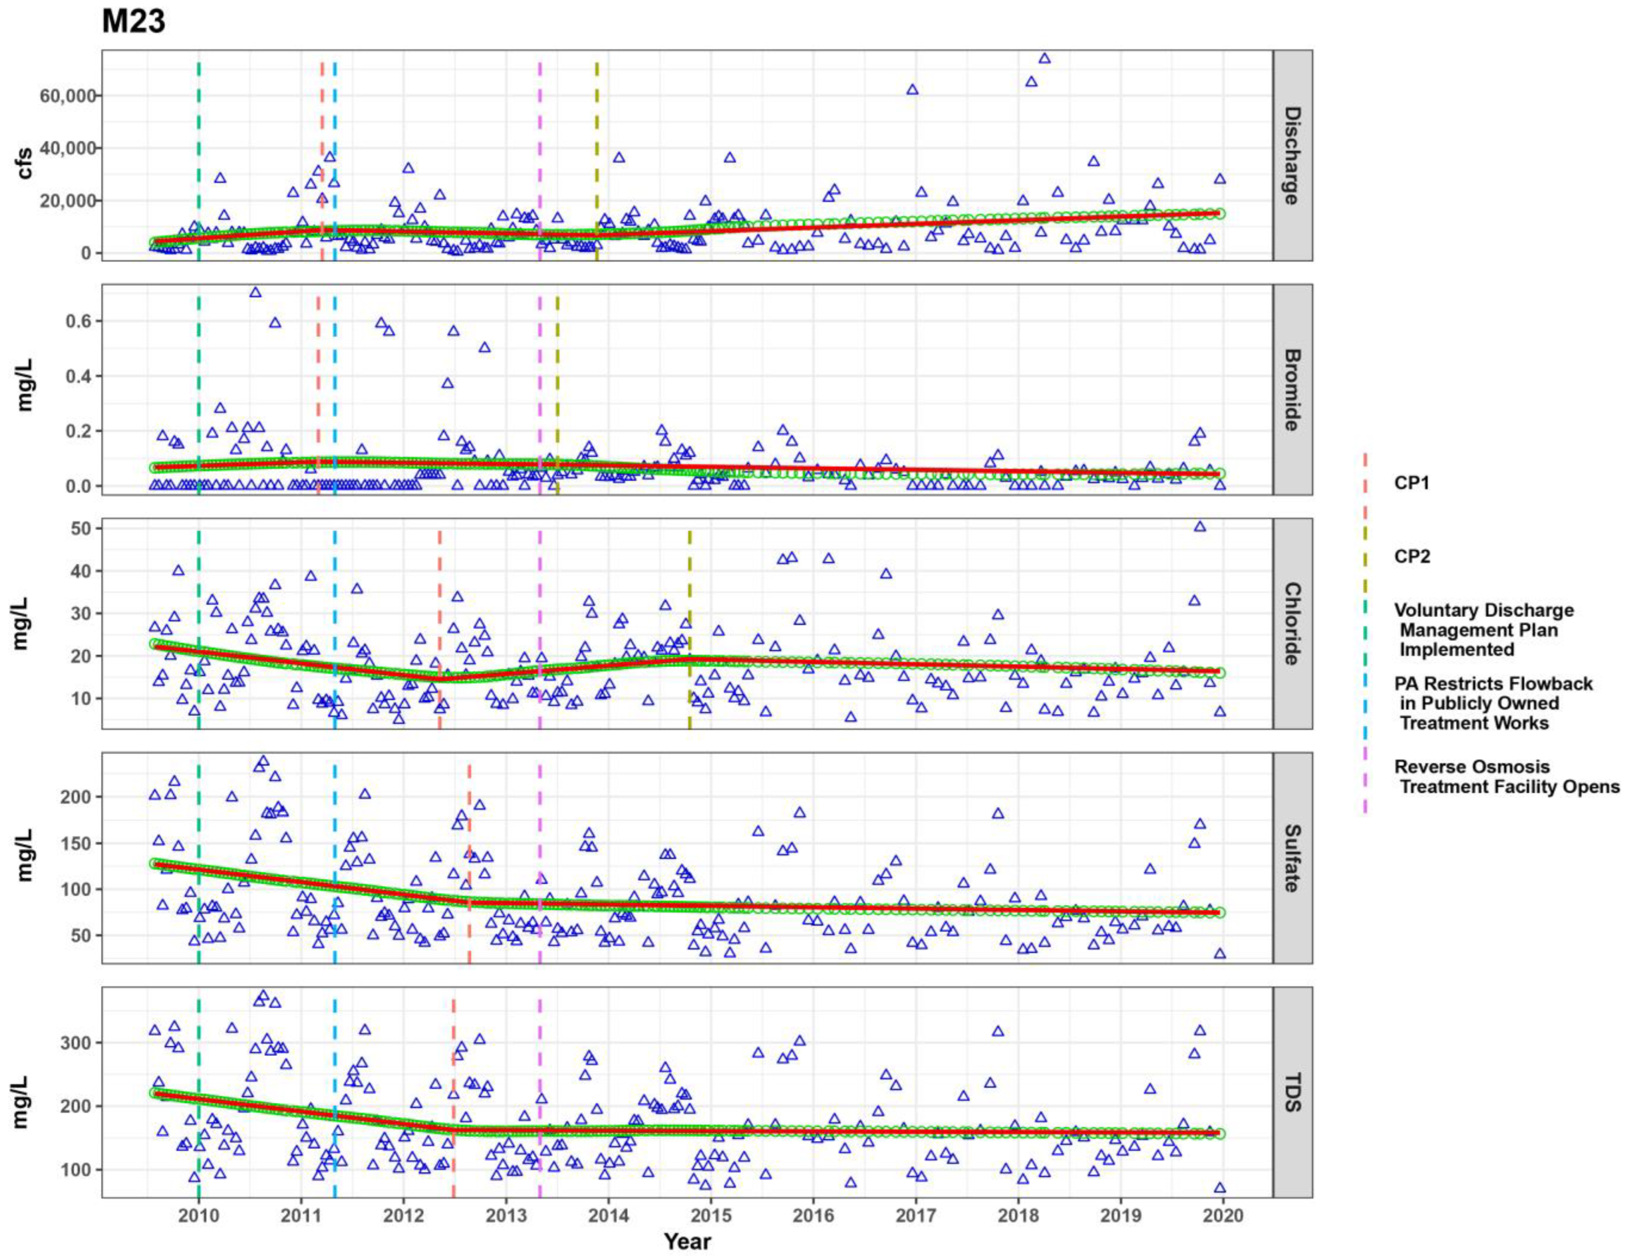
Task: Click the cfs y-axis label
Action: pyautogui.click(x=24, y=163)
